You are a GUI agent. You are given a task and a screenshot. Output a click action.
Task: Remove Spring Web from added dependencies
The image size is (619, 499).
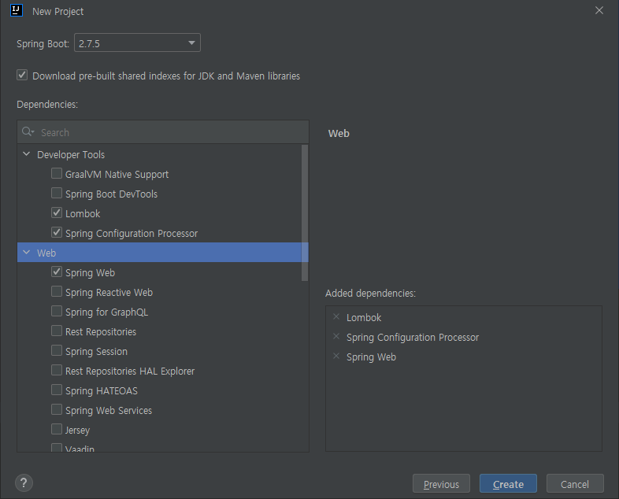point(336,357)
